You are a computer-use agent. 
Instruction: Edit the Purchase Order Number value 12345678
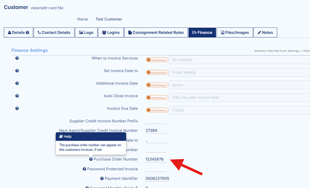tap(156, 159)
